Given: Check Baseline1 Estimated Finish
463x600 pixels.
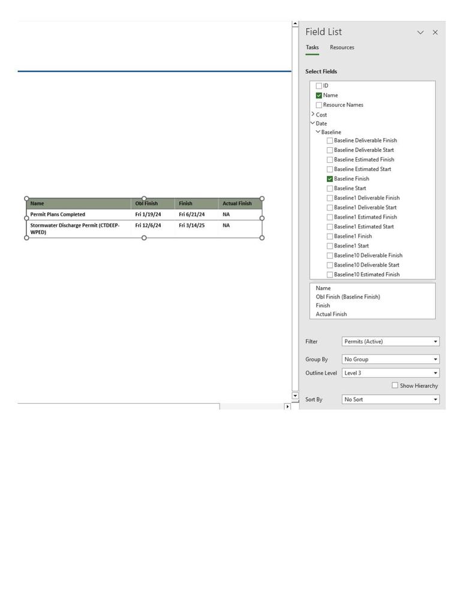Looking at the screenshot, I should point(330,217).
